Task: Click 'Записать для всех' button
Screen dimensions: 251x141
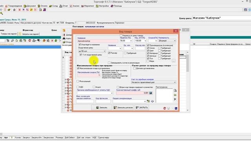Action: coord(123,107)
